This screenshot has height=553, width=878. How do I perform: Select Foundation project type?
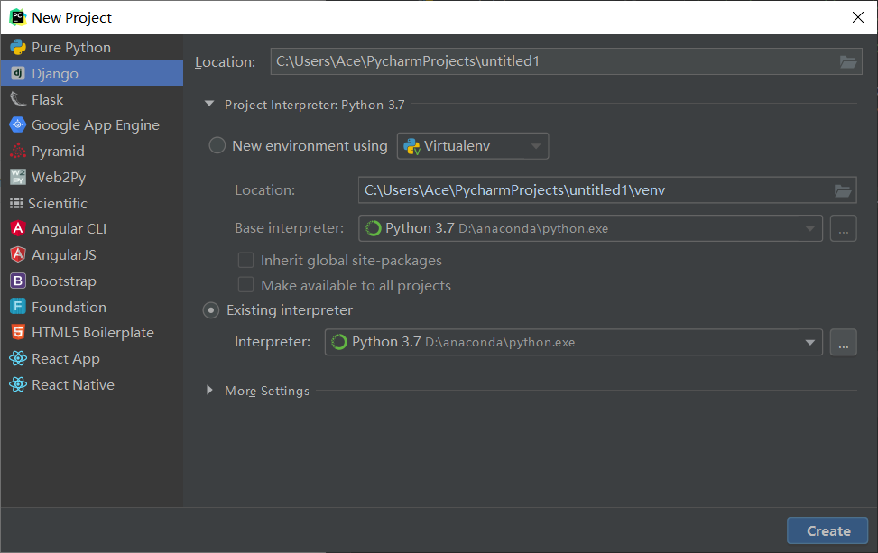click(x=92, y=307)
